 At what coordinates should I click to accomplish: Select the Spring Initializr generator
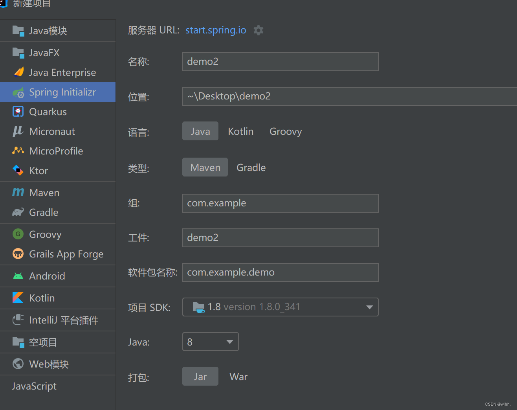[62, 92]
